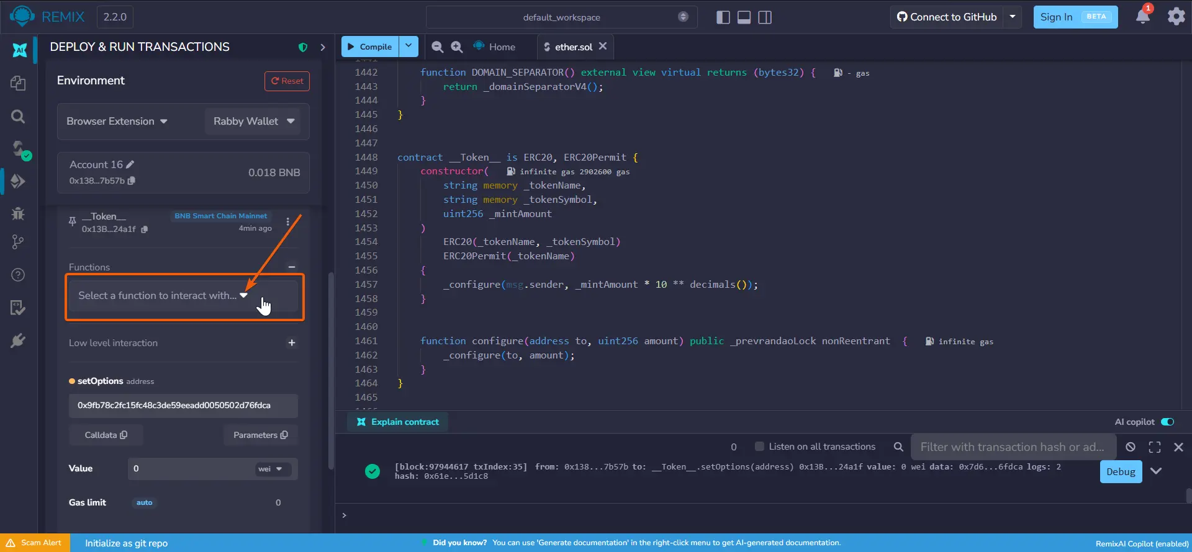Open the notifications bell
This screenshot has height=552, width=1192.
tap(1143, 17)
